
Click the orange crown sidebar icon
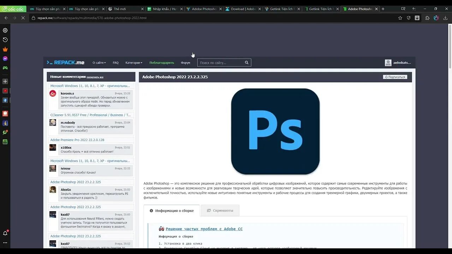(x=5, y=49)
